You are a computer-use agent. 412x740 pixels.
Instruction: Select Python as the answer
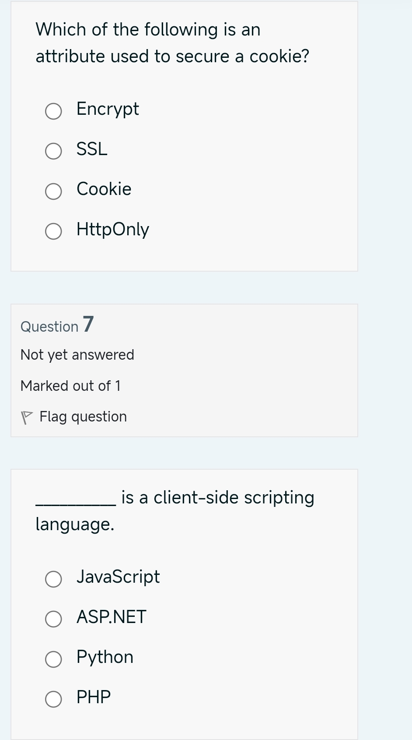coord(53,659)
